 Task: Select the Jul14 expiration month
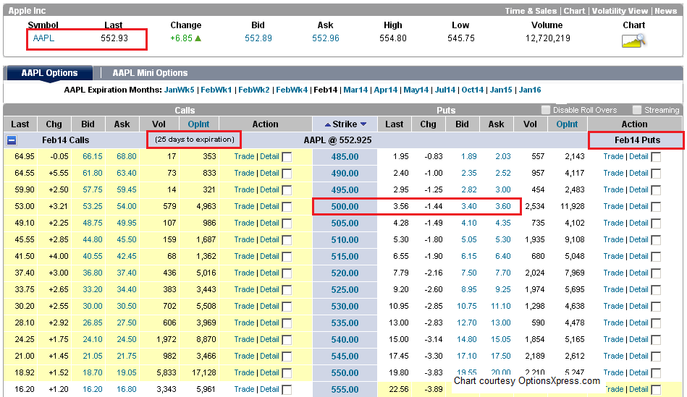pyautogui.click(x=444, y=90)
